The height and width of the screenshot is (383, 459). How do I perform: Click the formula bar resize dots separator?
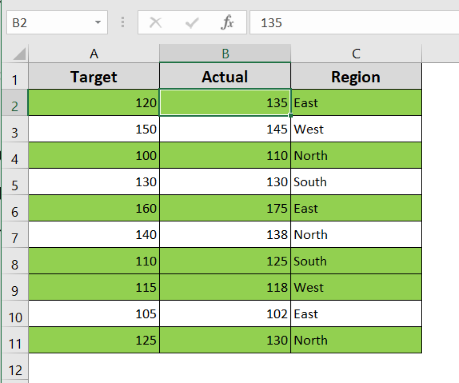pyautogui.click(x=122, y=22)
